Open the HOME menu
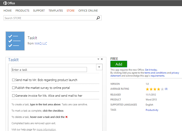 8,11
